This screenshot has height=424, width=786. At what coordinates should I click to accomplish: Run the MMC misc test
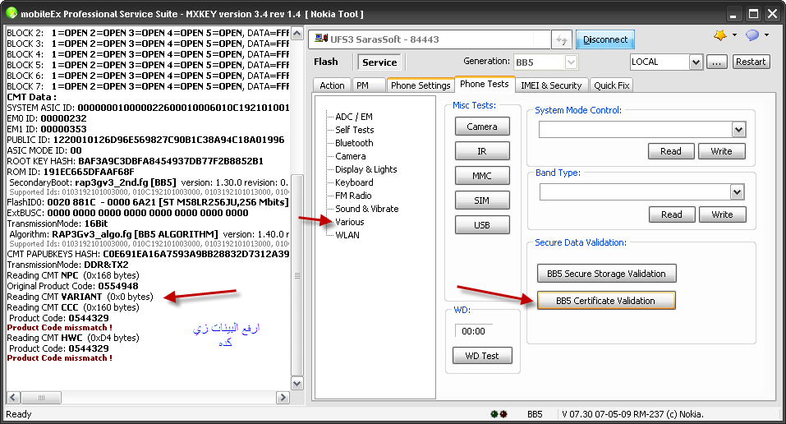(482, 176)
